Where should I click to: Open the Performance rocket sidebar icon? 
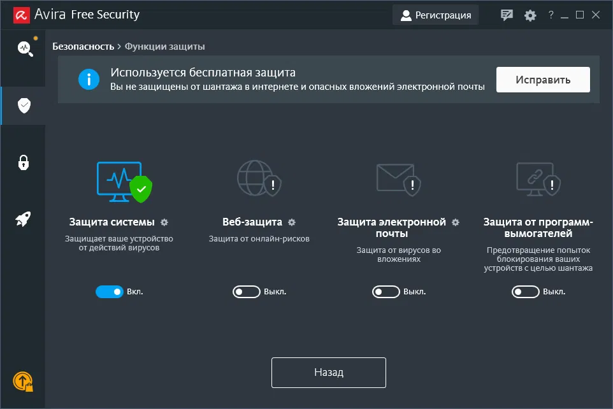click(24, 220)
